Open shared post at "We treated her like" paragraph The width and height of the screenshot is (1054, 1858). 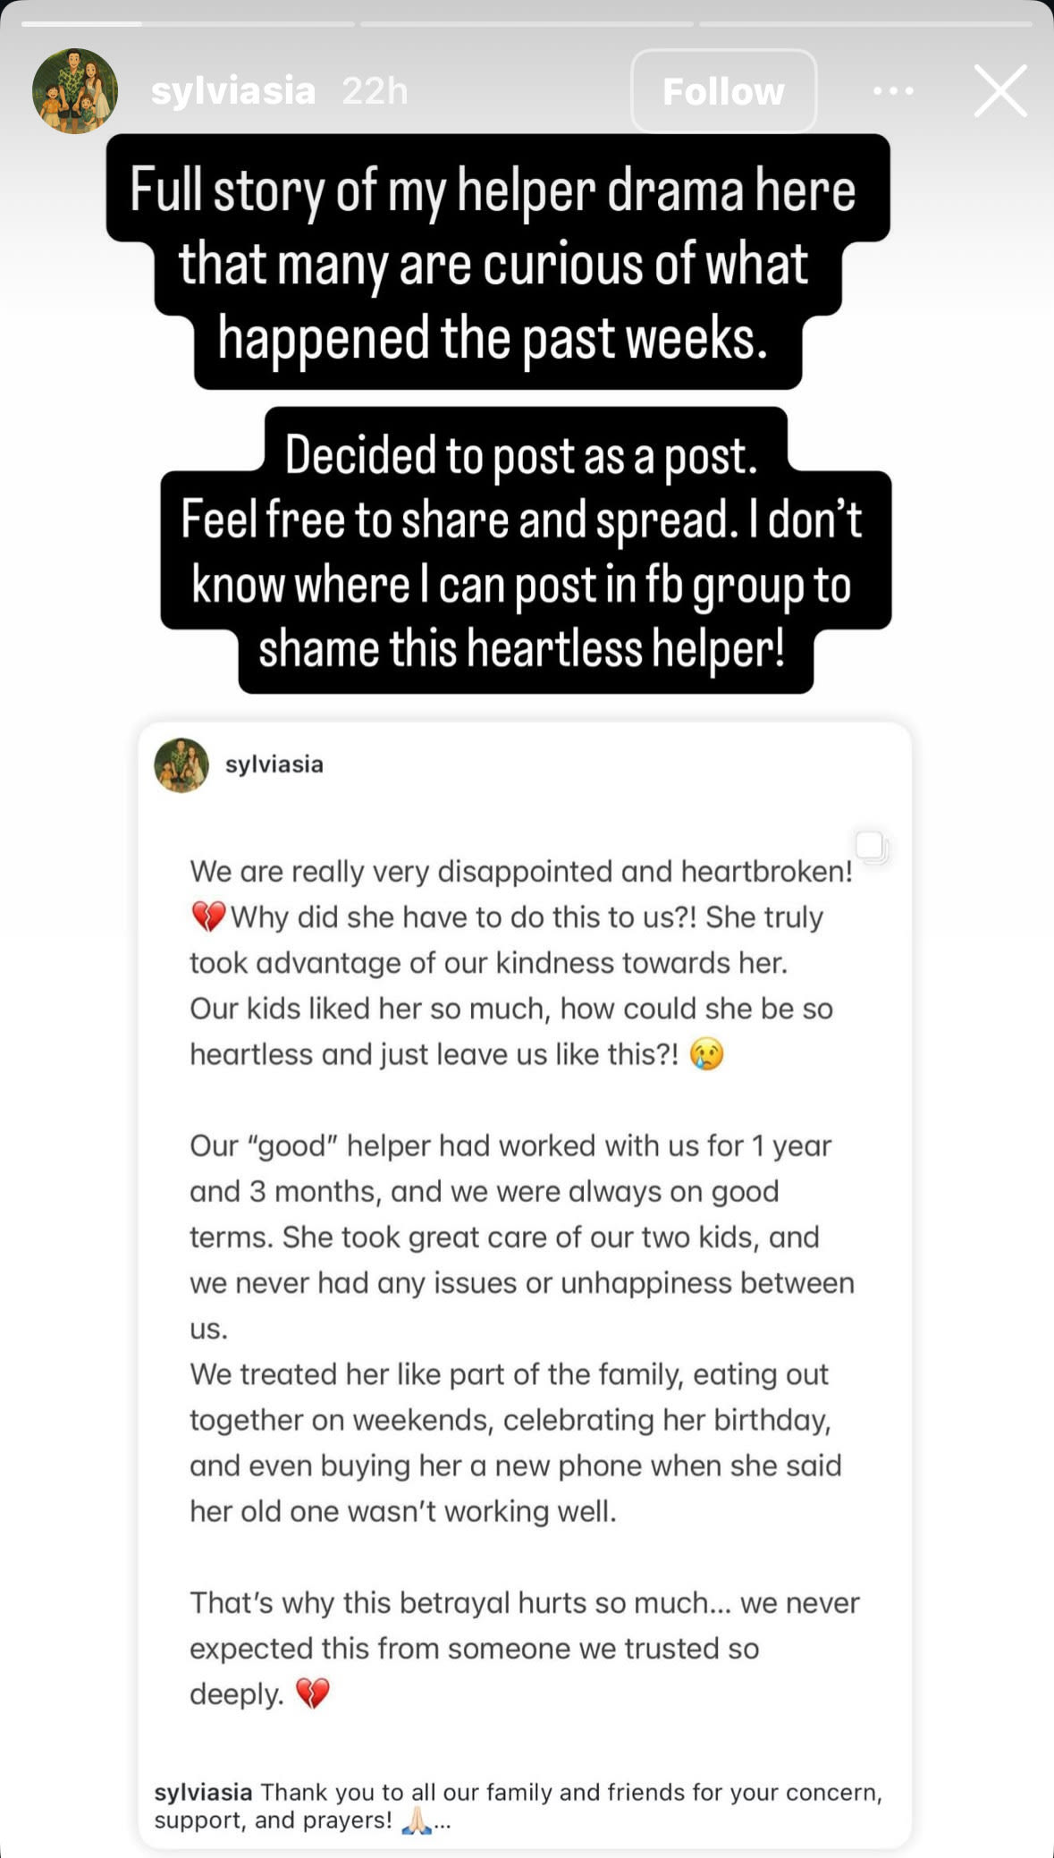click(x=509, y=1374)
